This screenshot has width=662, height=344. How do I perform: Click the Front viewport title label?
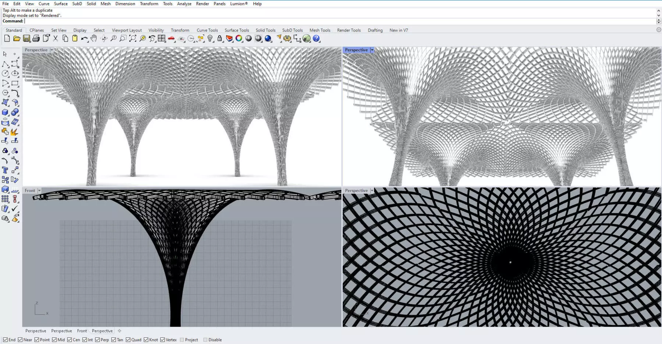[x=30, y=191]
